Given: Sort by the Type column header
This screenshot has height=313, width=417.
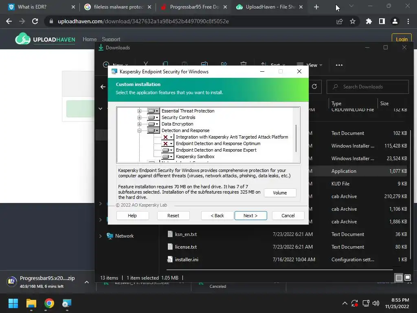Looking at the screenshot, I should tap(336, 103).
